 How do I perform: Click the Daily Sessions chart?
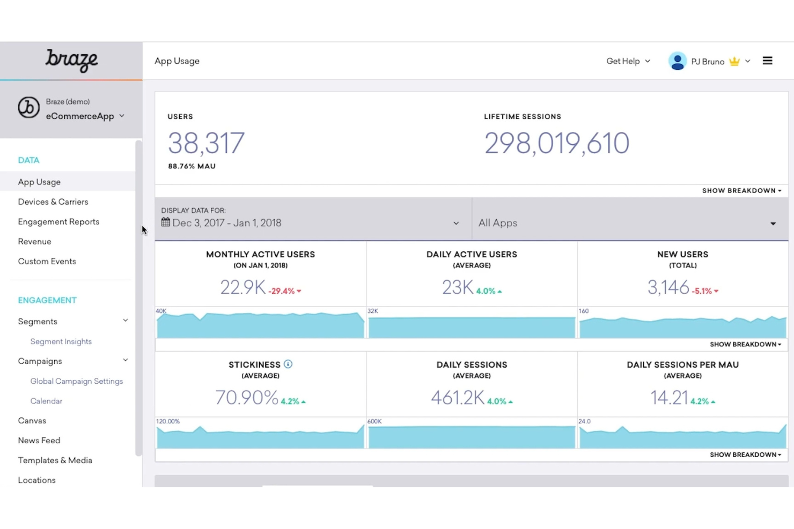pos(472,437)
